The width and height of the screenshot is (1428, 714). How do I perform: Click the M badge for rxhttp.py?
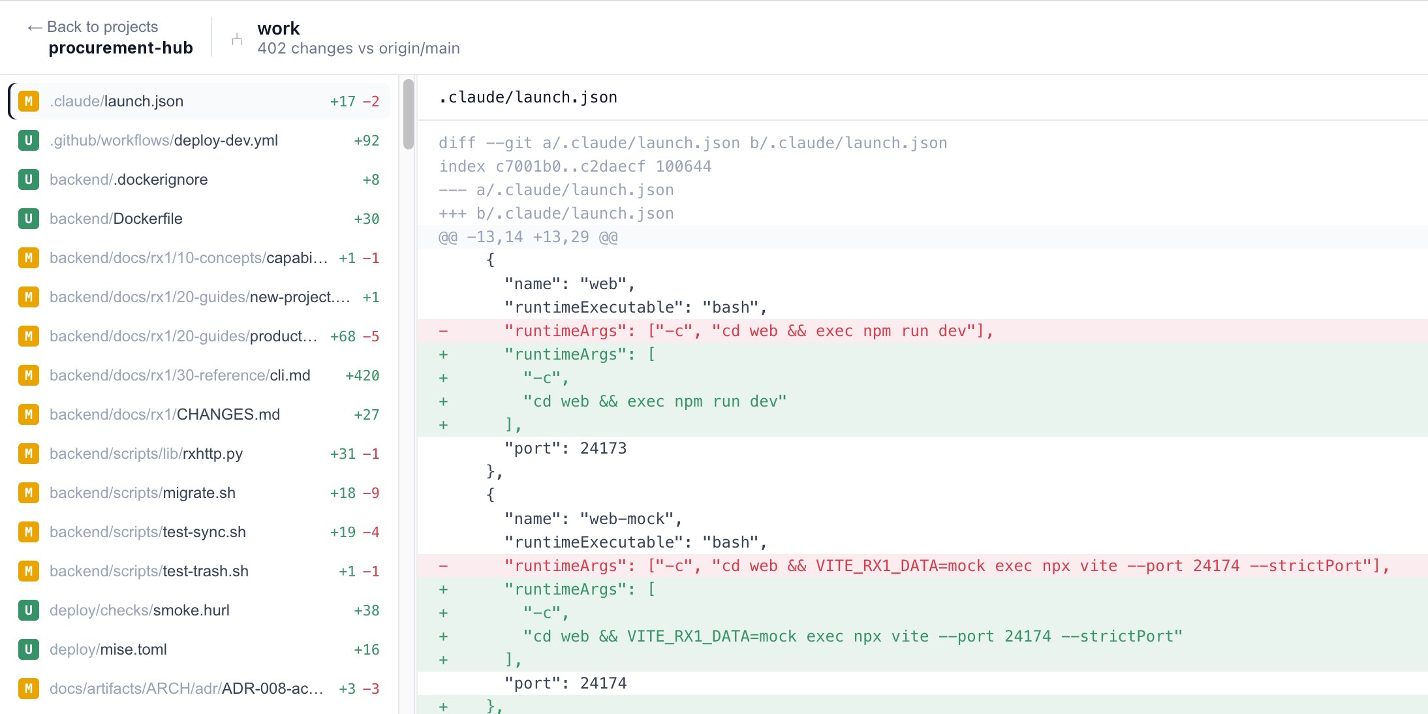click(x=29, y=454)
